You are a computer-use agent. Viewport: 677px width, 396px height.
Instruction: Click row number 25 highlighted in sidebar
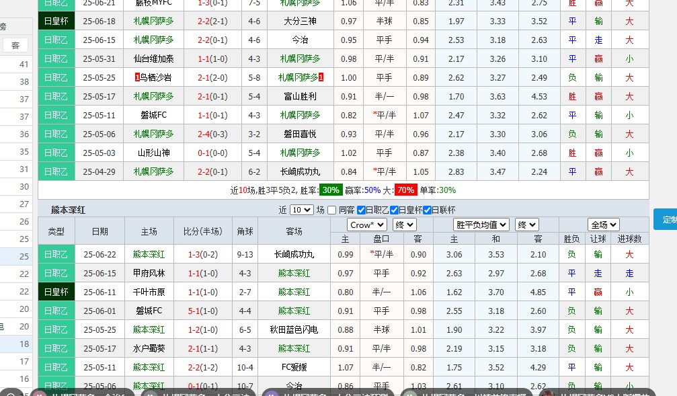coord(25,255)
